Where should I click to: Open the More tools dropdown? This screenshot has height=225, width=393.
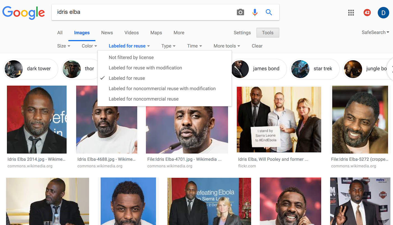[x=227, y=46]
